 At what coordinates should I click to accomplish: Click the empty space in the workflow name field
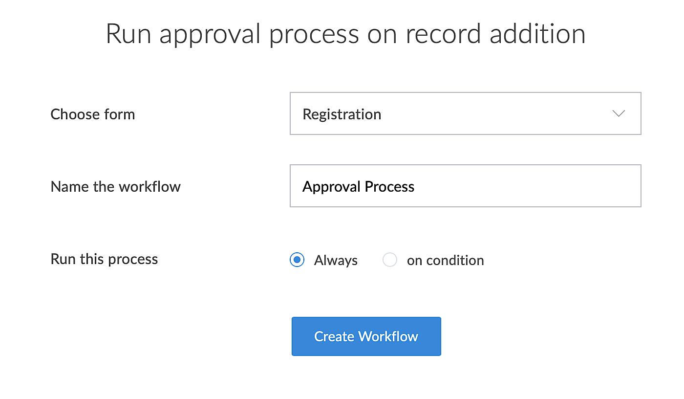[x=528, y=186]
